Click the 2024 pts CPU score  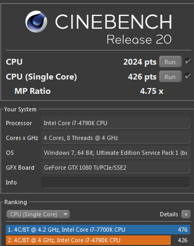point(140,62)
